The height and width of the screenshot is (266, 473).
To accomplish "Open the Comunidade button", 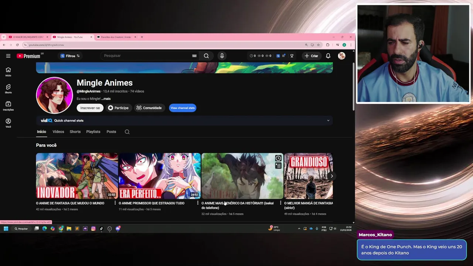I will click(x=149, y=108).
